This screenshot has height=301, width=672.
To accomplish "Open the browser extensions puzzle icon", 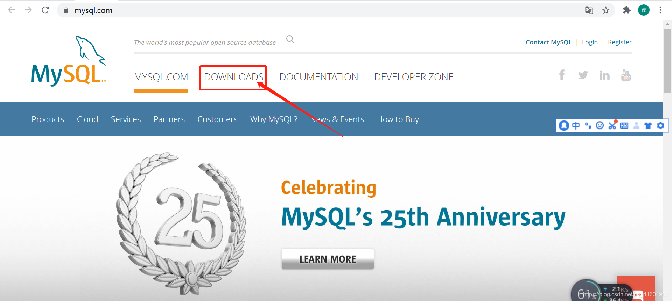I will [x=627, y=10].
